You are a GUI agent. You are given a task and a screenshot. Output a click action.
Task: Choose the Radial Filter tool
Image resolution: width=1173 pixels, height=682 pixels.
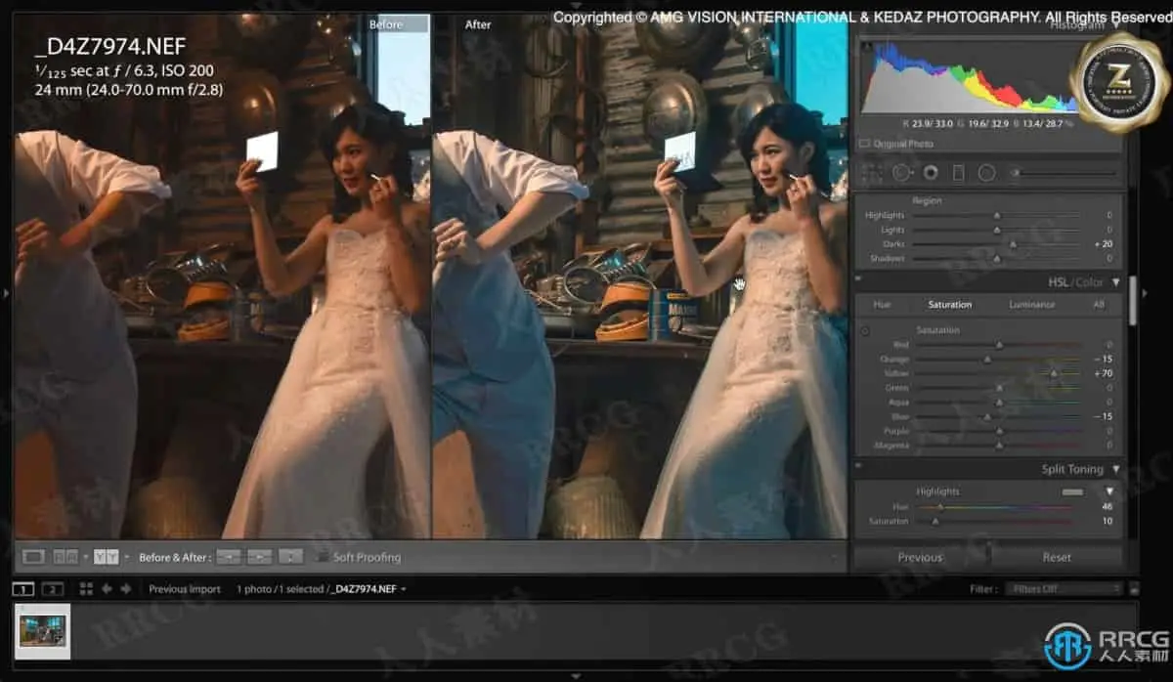(986, 173)
